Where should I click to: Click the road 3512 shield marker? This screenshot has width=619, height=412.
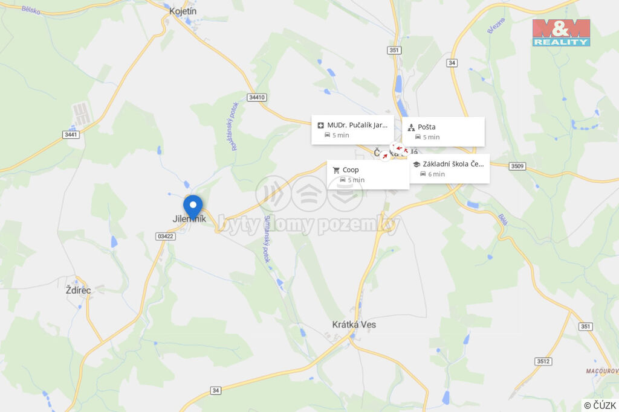tap(543, 361)
